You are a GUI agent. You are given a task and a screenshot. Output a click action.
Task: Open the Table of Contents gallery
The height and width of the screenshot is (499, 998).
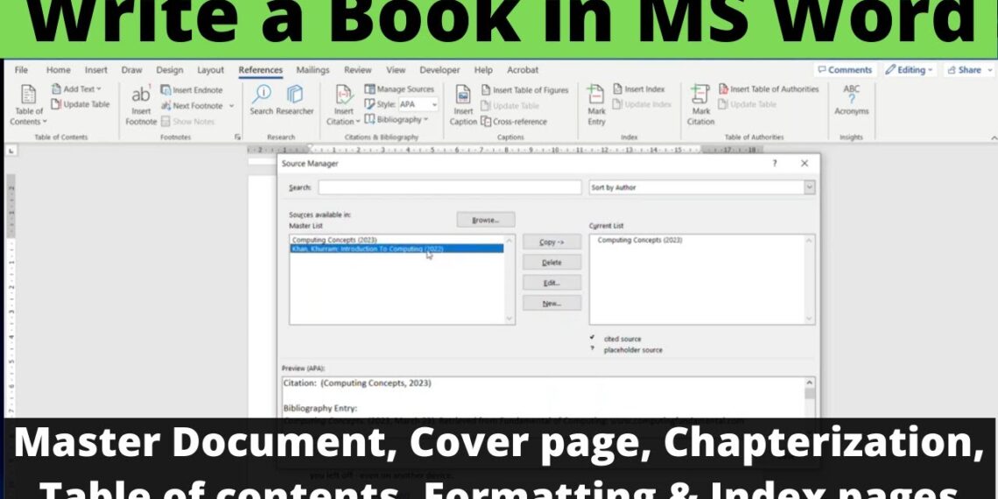click(28, 104)
